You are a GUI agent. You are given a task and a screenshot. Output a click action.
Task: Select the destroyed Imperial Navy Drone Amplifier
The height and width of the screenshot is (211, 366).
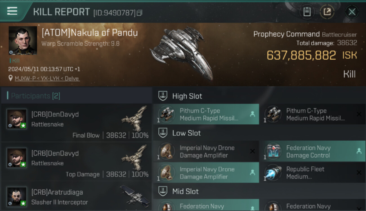(206, 151)
